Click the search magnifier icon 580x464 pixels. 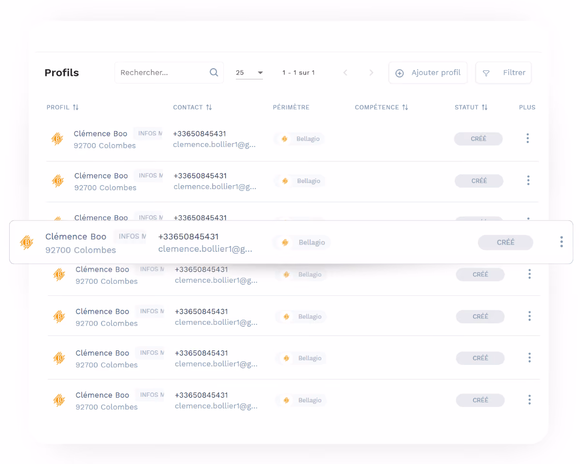click(x=214, y=72)
